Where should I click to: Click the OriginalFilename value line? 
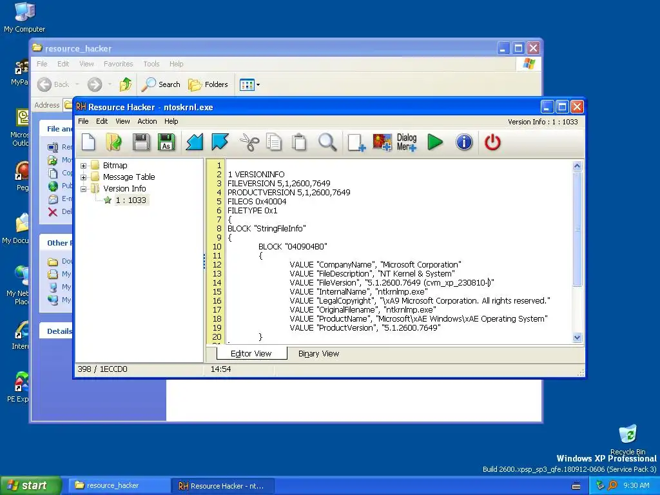(x=363, y=310)
